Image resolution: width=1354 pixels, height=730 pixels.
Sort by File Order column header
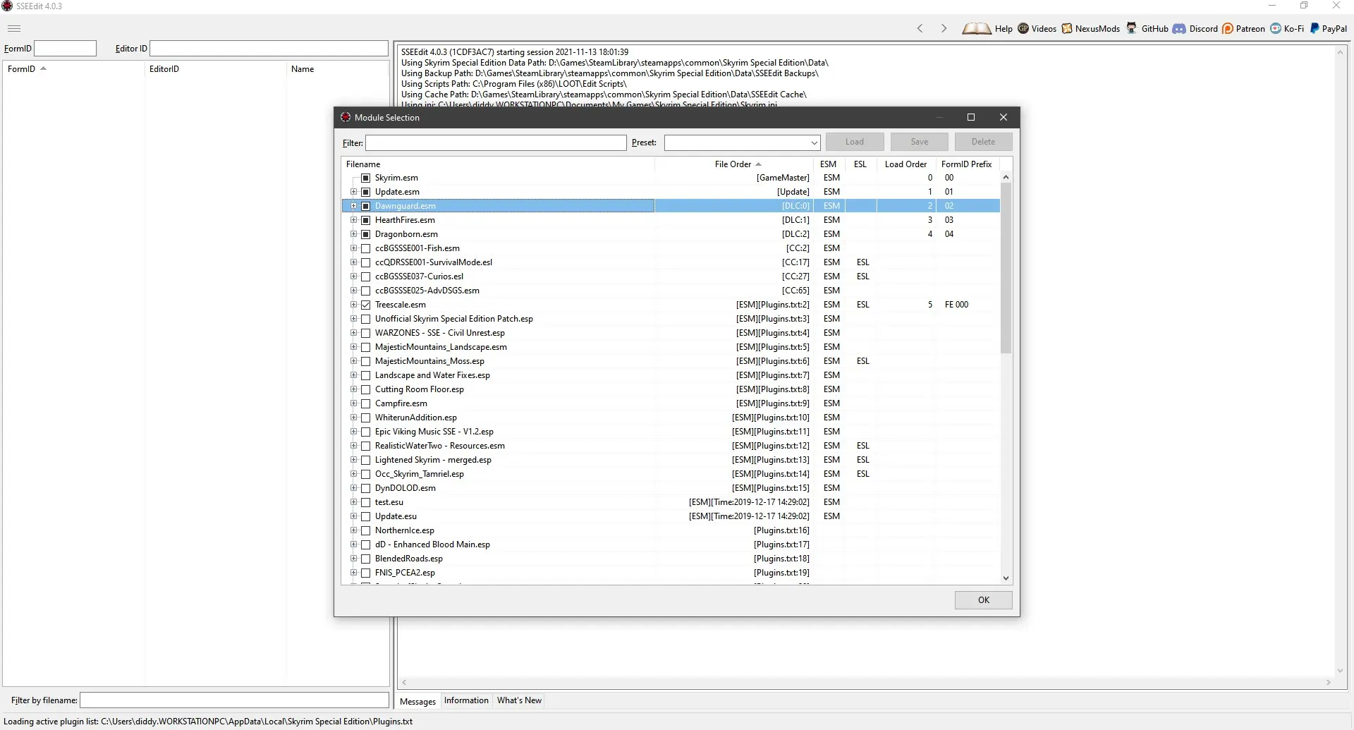[734, 164]
